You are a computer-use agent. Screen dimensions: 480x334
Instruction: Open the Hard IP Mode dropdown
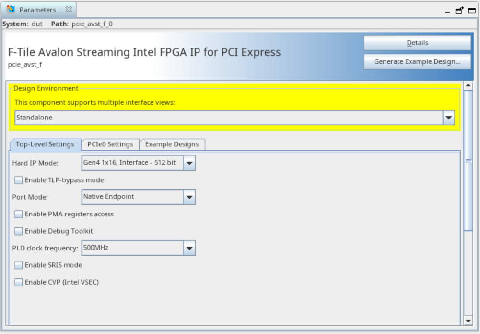click(x=189, y=163)
